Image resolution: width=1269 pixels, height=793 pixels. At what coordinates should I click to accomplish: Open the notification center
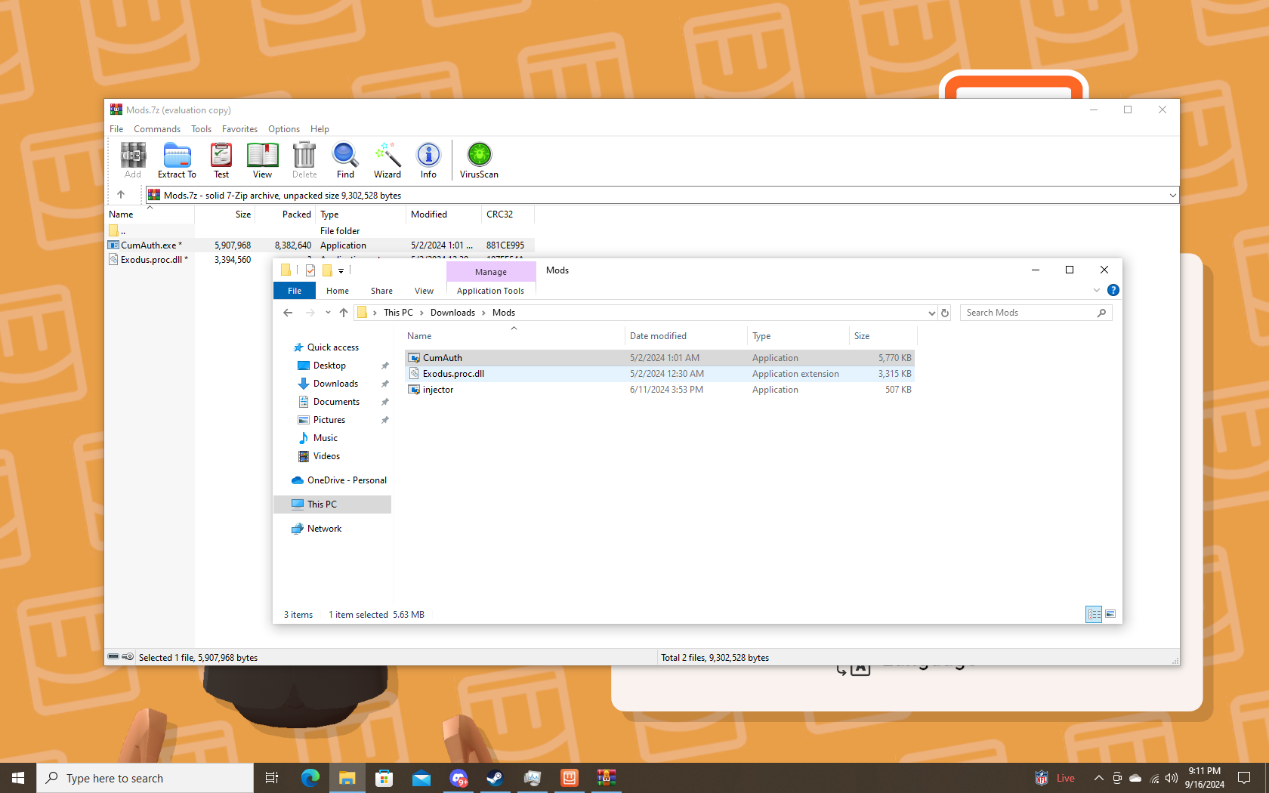tap(1244, 778)
